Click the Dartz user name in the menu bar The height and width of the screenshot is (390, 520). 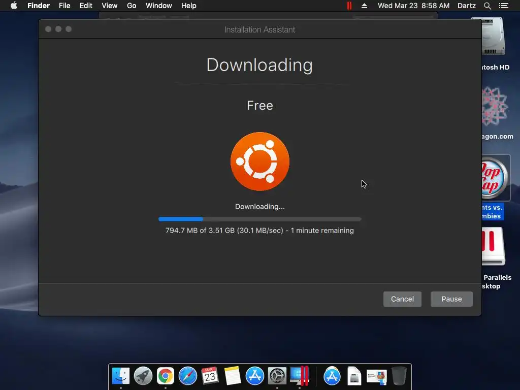point(466,6)
